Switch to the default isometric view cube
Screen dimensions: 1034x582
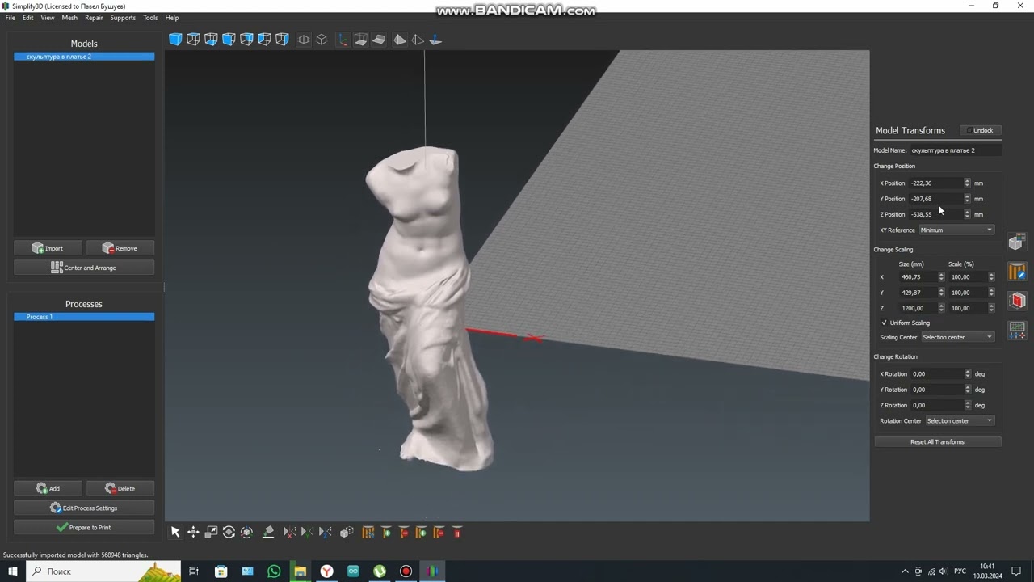click(x=175, y=40)
